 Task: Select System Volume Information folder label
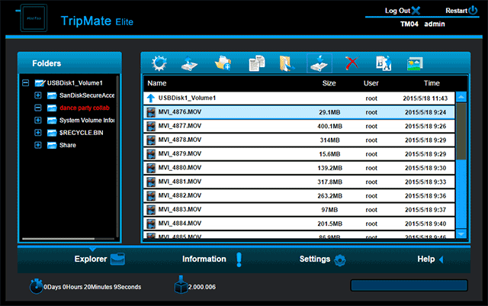coord(87,121)
